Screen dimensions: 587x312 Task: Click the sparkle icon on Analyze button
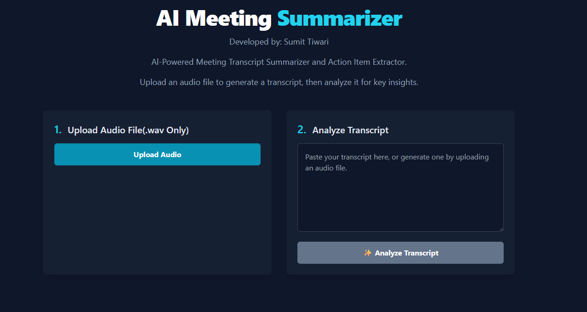point(367,253)
